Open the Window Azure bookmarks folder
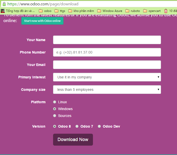 (110, 11)
